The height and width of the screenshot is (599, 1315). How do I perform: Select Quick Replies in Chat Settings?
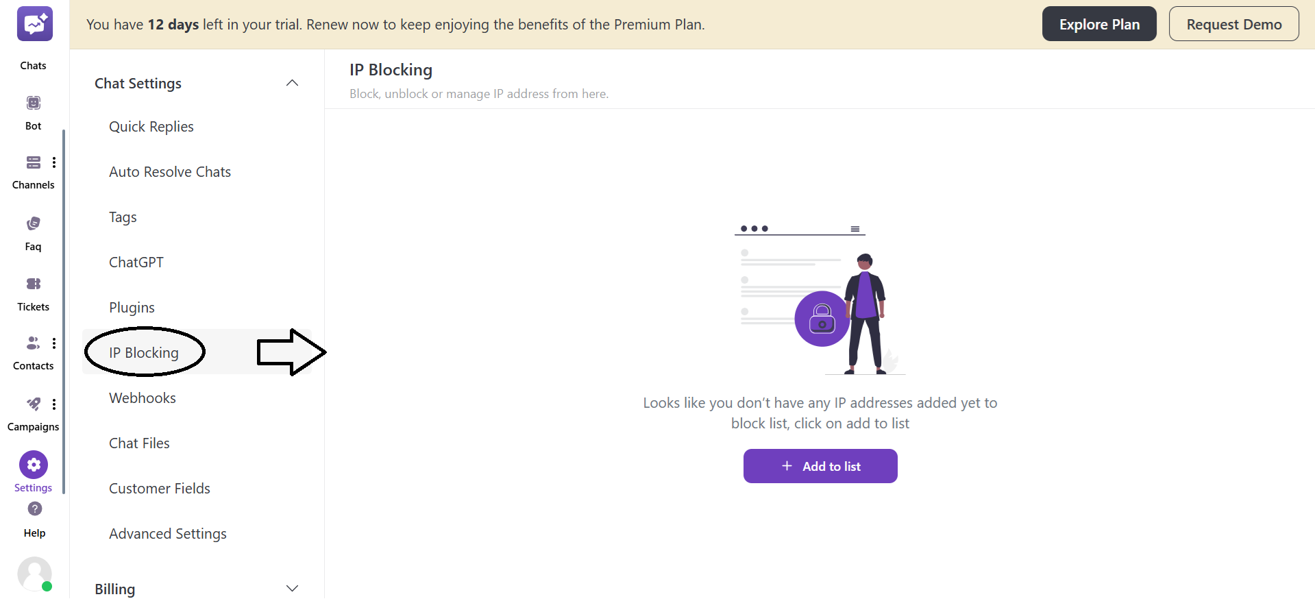(151, 126)
